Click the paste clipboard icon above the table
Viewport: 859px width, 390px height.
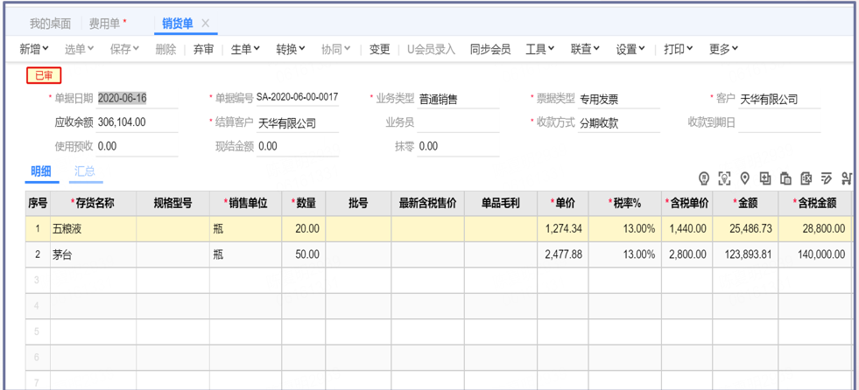pos(785,178)
